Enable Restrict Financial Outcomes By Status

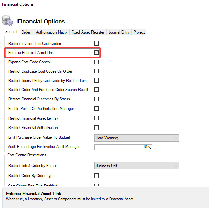click(x=96, y=99)
